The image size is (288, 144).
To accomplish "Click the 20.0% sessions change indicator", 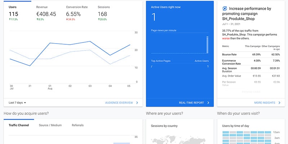I will [102, 19].
